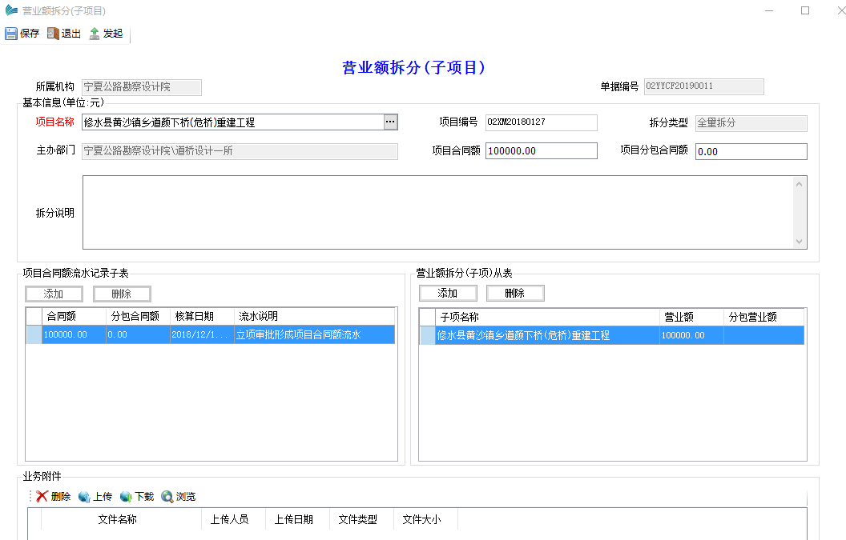846x540 pixels.
Task: Click the 退出 exit toolbar button
Action: pos(63,34)
